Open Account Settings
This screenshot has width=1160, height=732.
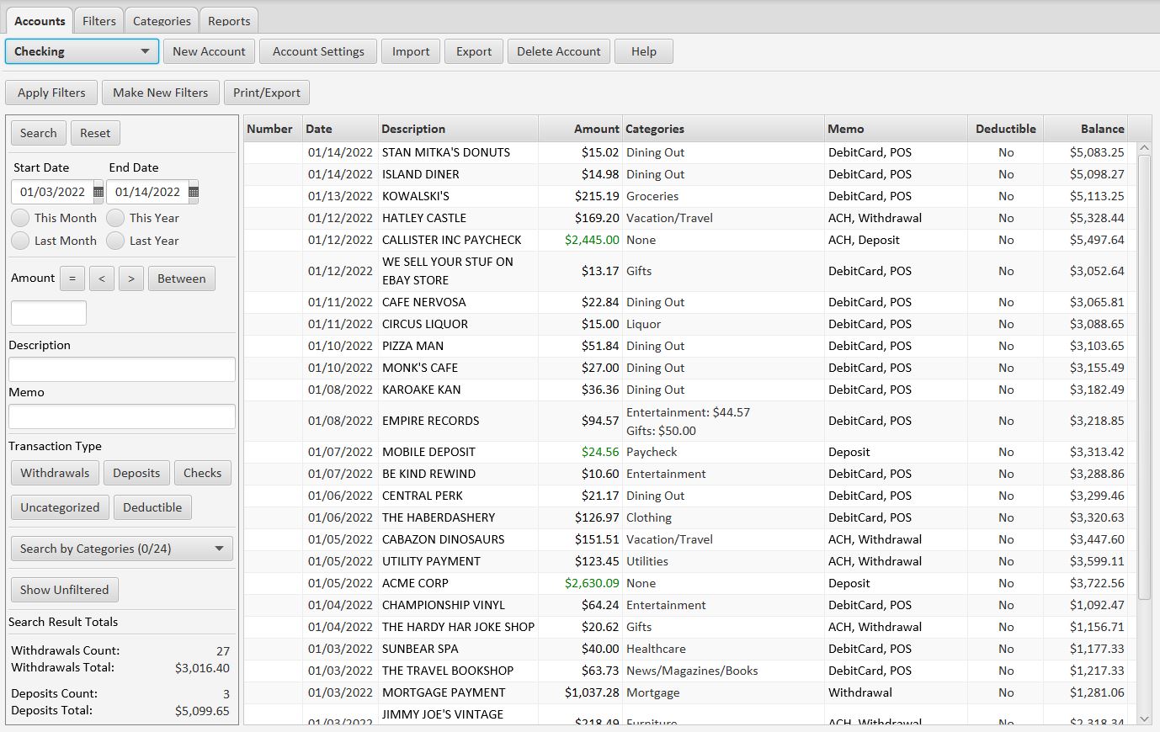click(x=318, y=51)
